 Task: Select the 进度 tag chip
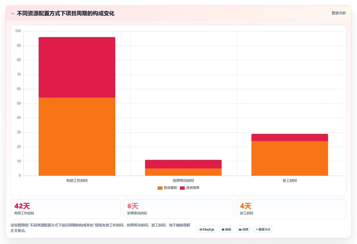click(244, 229)
